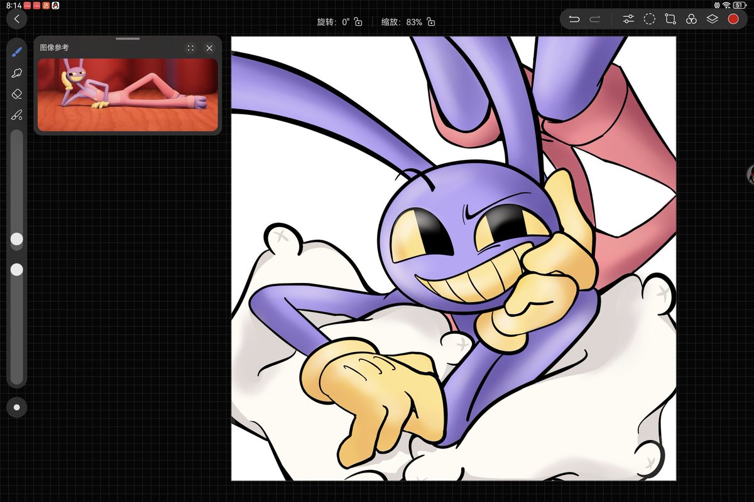Select the Eraser tool
Screen dimensions: 754x502
click(17, 93)
